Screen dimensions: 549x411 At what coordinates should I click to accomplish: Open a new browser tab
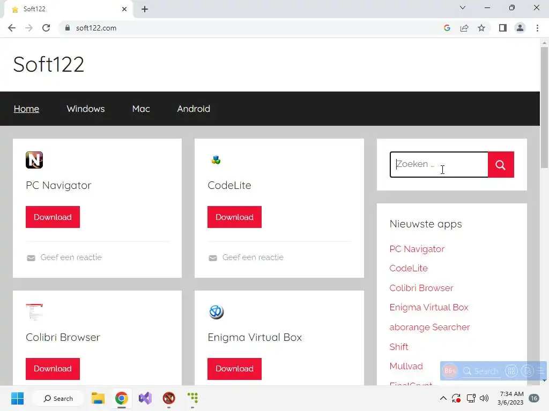click(145, 9)
